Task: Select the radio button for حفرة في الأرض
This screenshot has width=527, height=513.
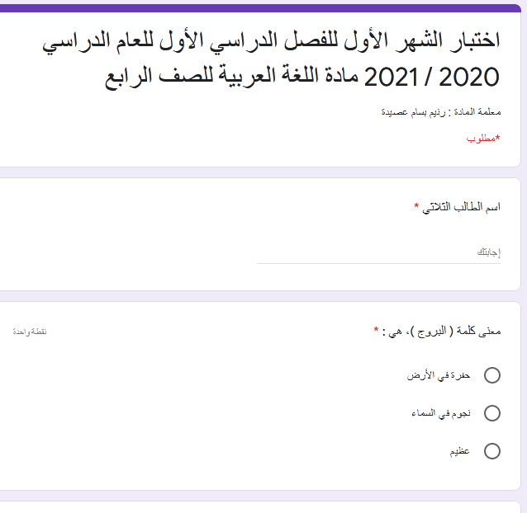Action: (492, 376)
